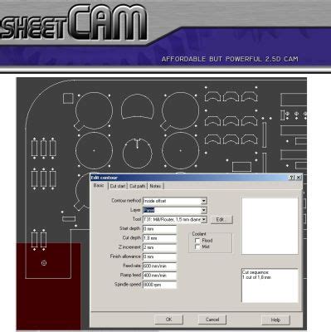The width and height of the screenshot is (331, 332).
Task: Click the Cut depth field
Action: click(x=159, y=238)
